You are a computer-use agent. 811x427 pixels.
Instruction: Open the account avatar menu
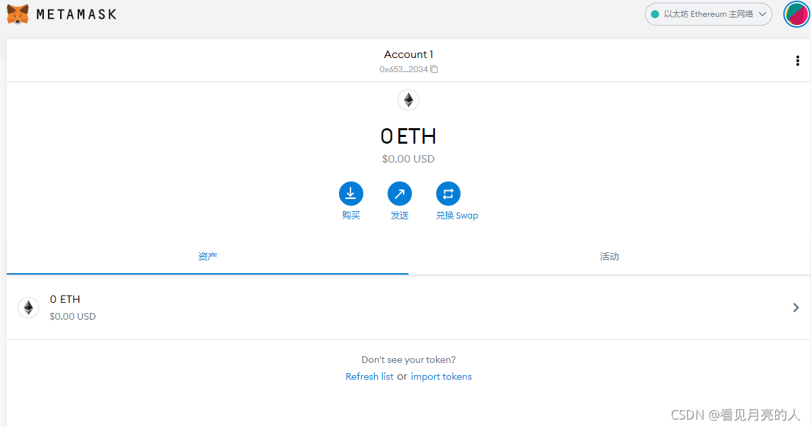click(796, 14)
